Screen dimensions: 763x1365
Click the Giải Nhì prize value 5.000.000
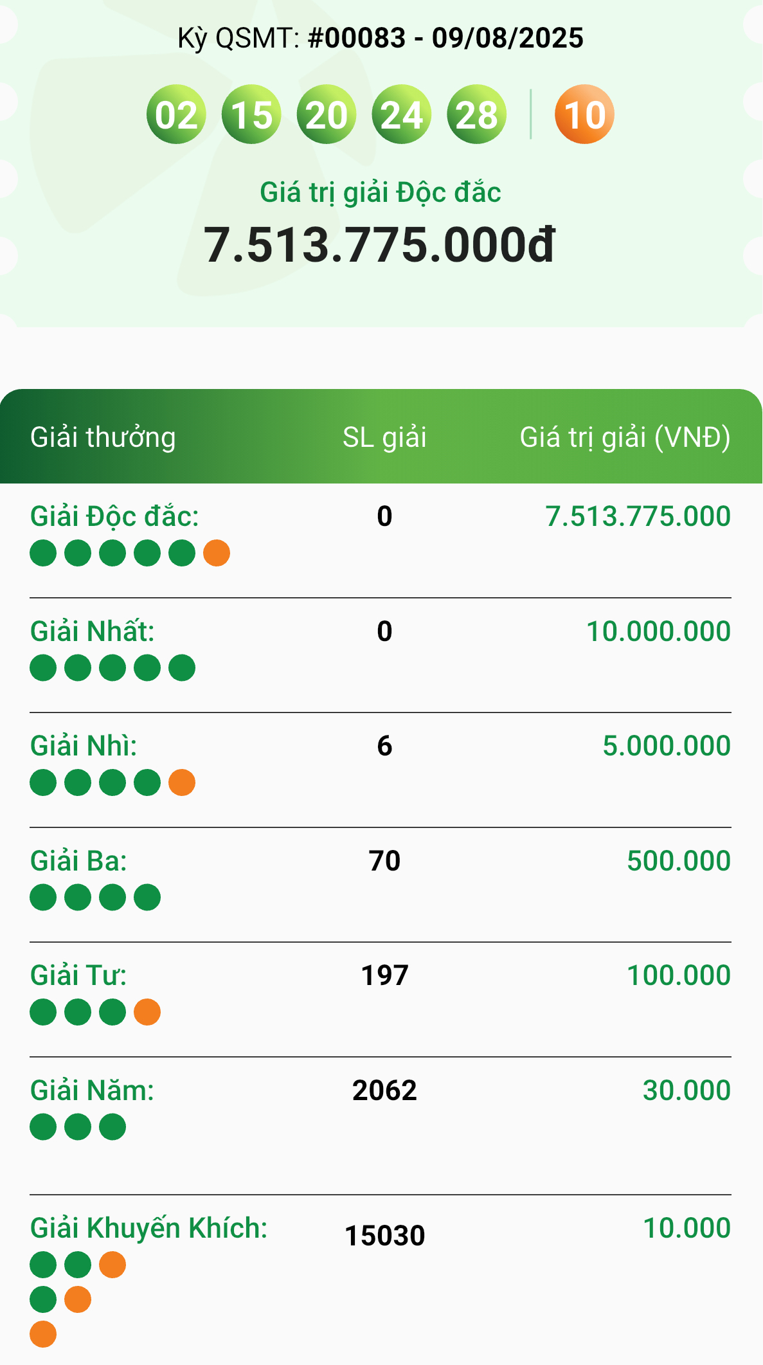tap(667, 746)
